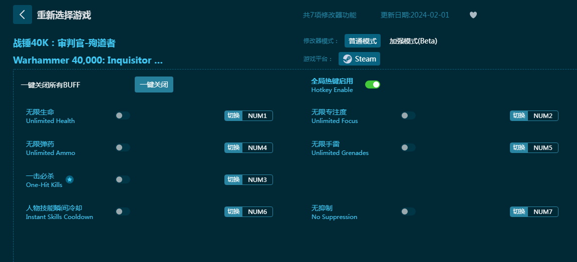This screenshot has width=577, height=262.
Task: Click the Unlimited Focus label
Action: tap(335, 121)
